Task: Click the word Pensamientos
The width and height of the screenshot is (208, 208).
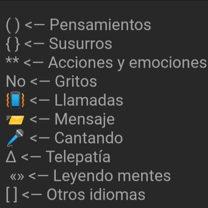Action: 100,25
